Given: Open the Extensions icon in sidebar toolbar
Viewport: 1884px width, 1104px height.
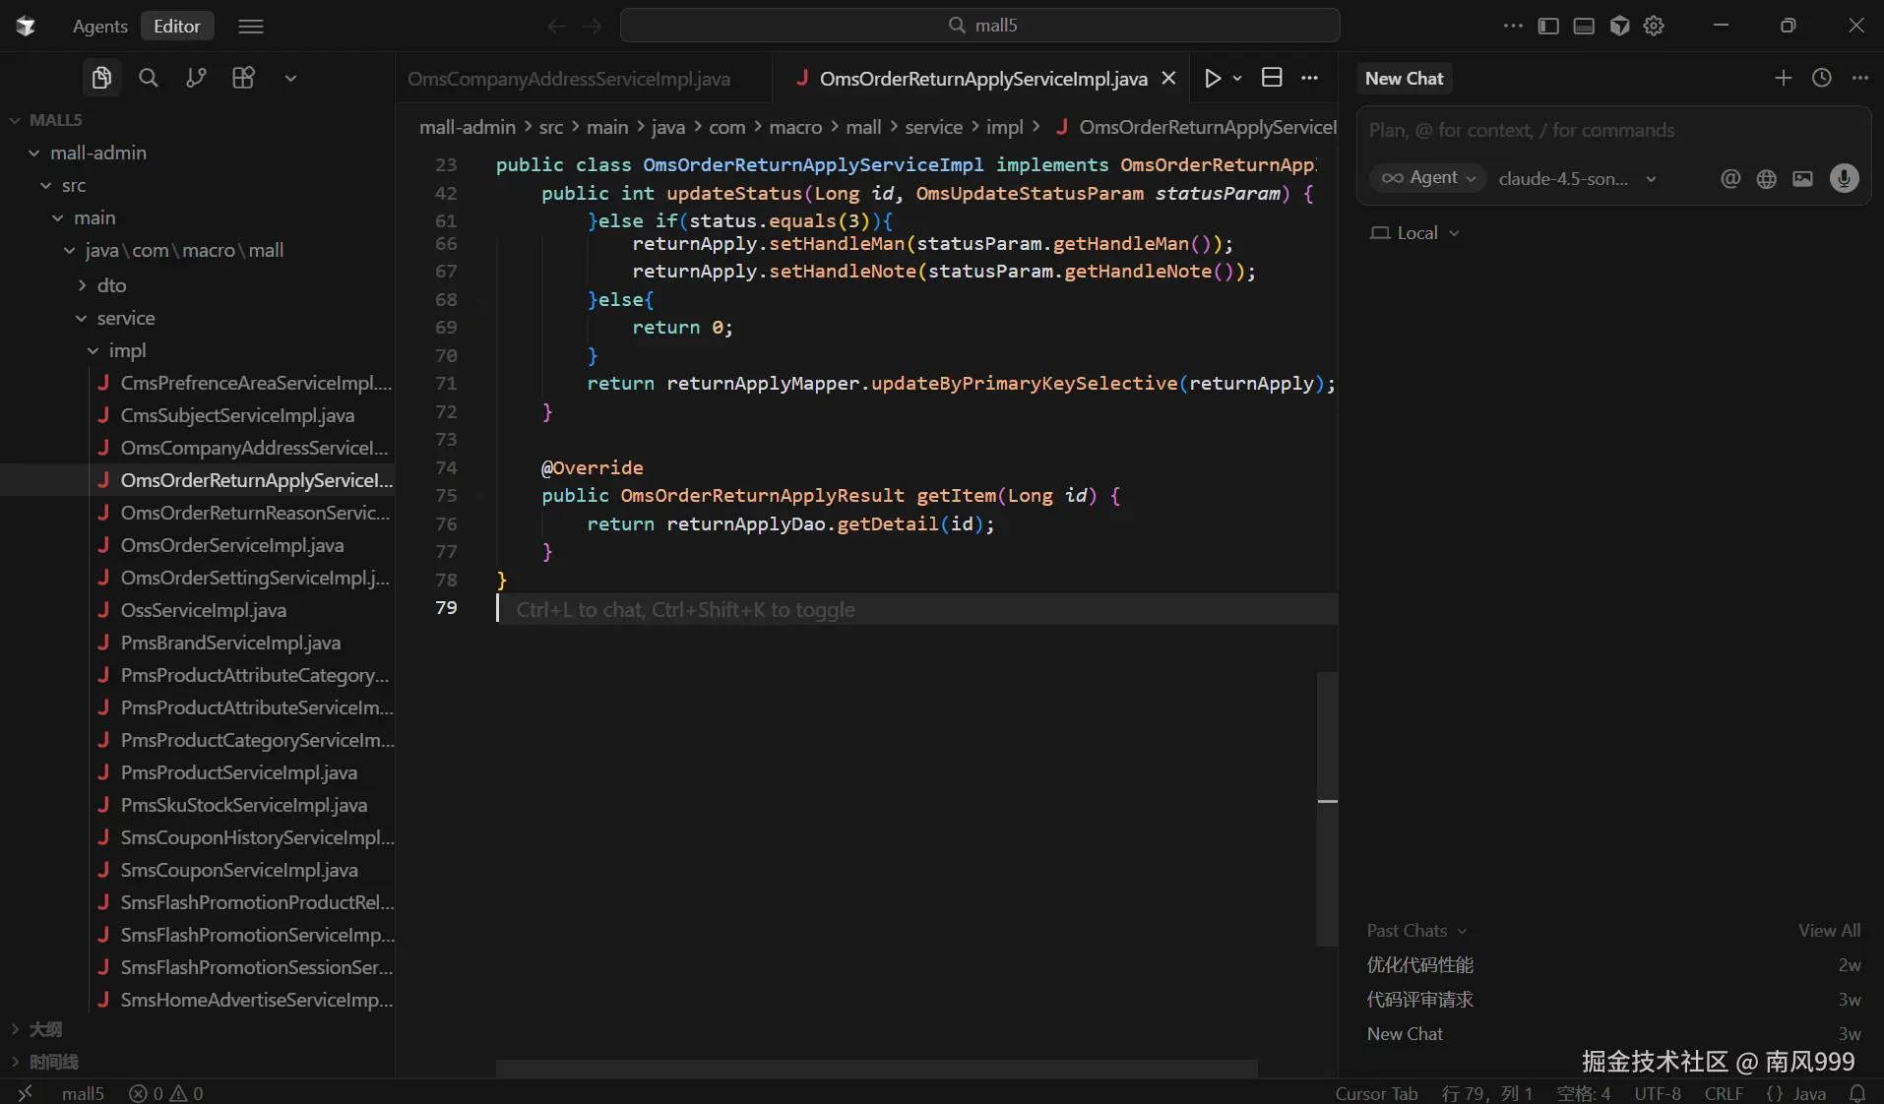Looking at the screenshot, I should pos(243,78).
